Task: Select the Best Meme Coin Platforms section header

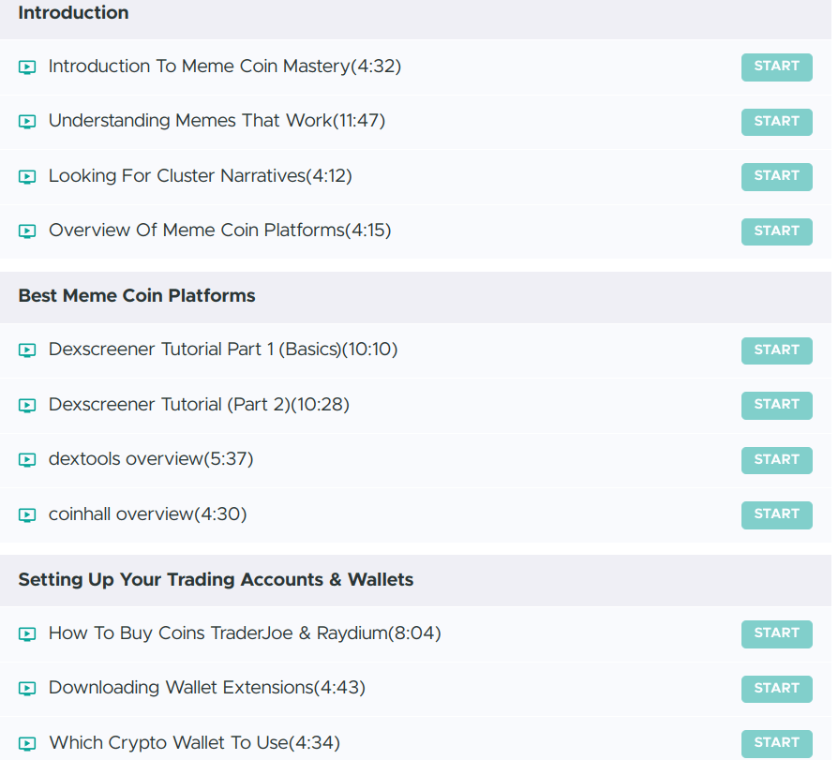Action: click(x=137, y=296)
